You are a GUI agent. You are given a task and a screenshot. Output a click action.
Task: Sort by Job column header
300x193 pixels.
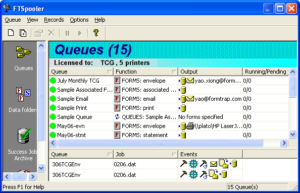click(x=146, y=154)
